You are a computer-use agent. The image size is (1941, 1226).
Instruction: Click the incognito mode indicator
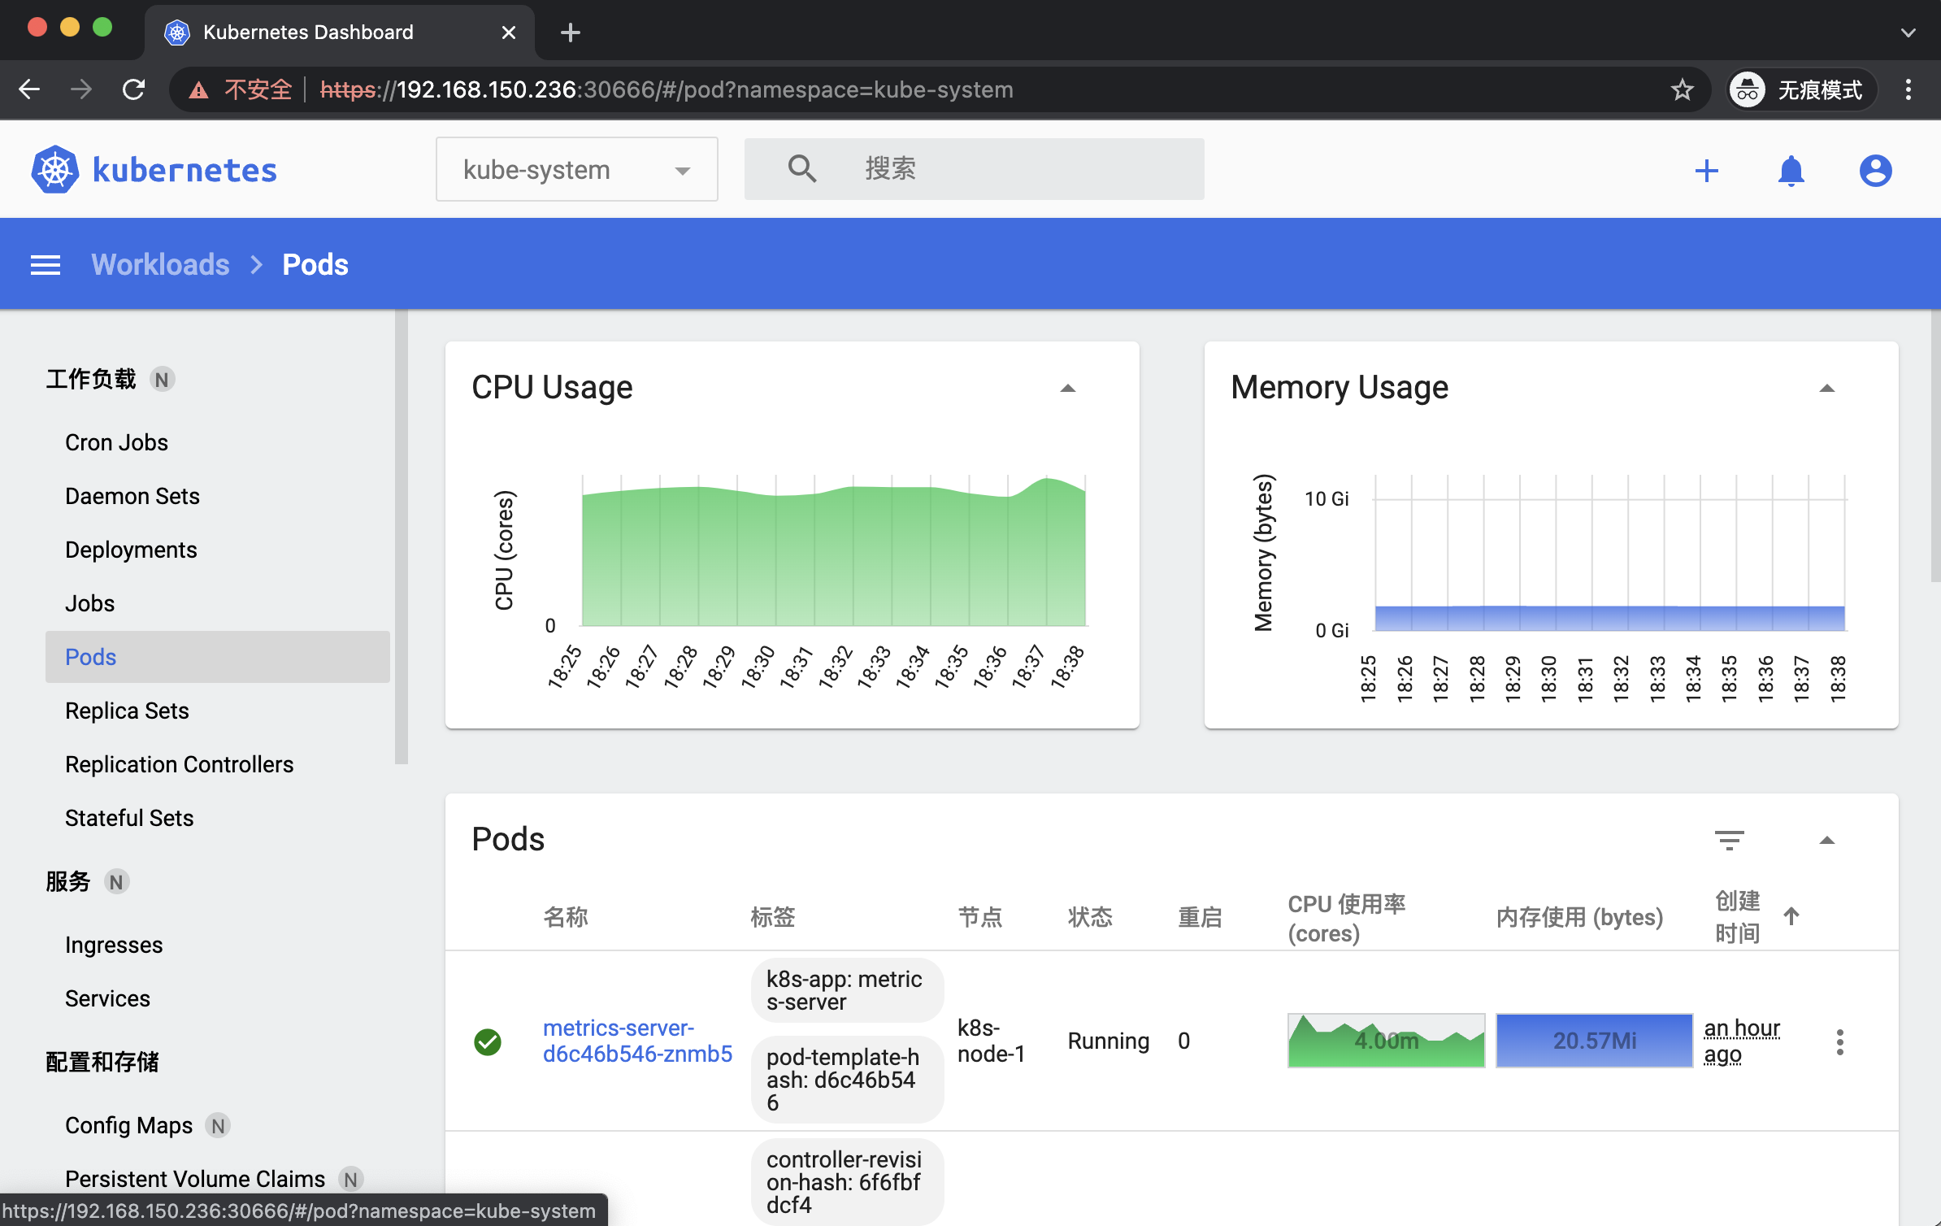click(x=1801, y=89)
